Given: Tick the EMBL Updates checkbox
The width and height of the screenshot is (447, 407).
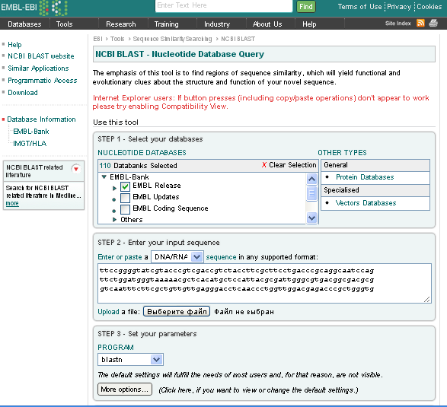Looking at the screenshot, I should [125, 198].
